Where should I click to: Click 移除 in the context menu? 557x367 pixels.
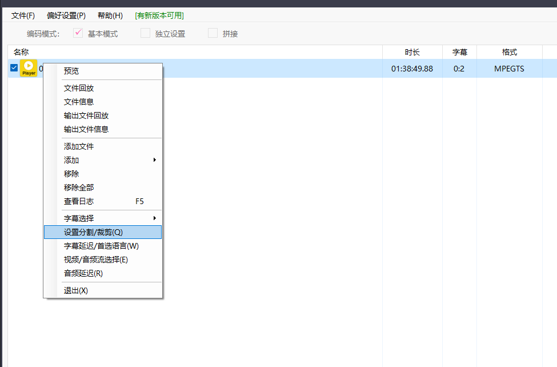tap(103, 174)
